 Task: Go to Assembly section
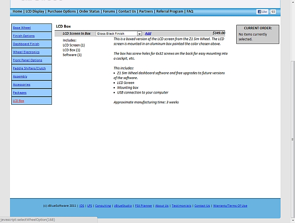(20, 76)
